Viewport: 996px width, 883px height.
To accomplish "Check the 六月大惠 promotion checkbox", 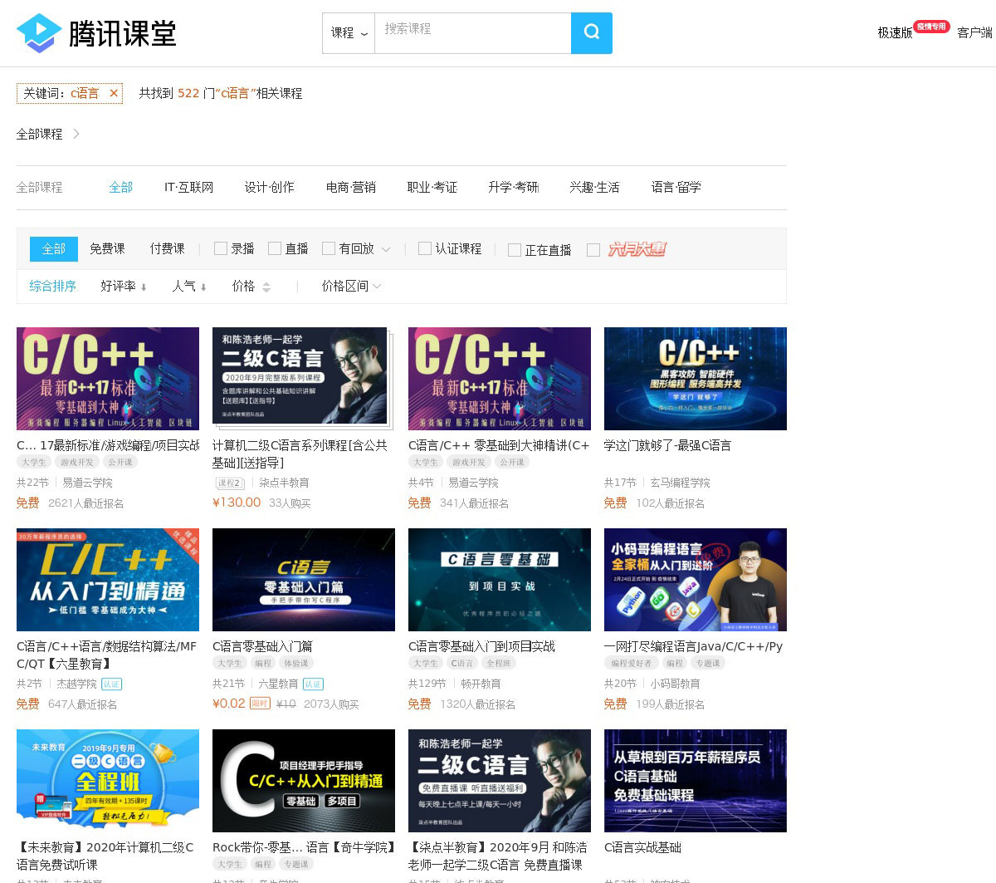I will click(593, 250).
